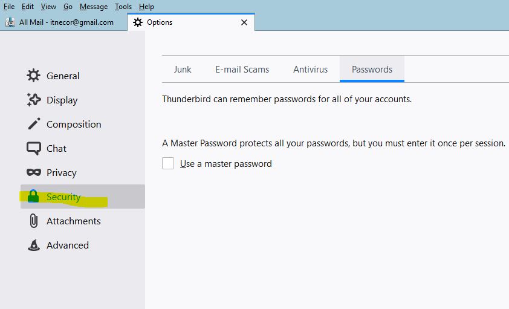Open General settings gear icon
This screenshot has height=309, width=509.
[33, 76]
